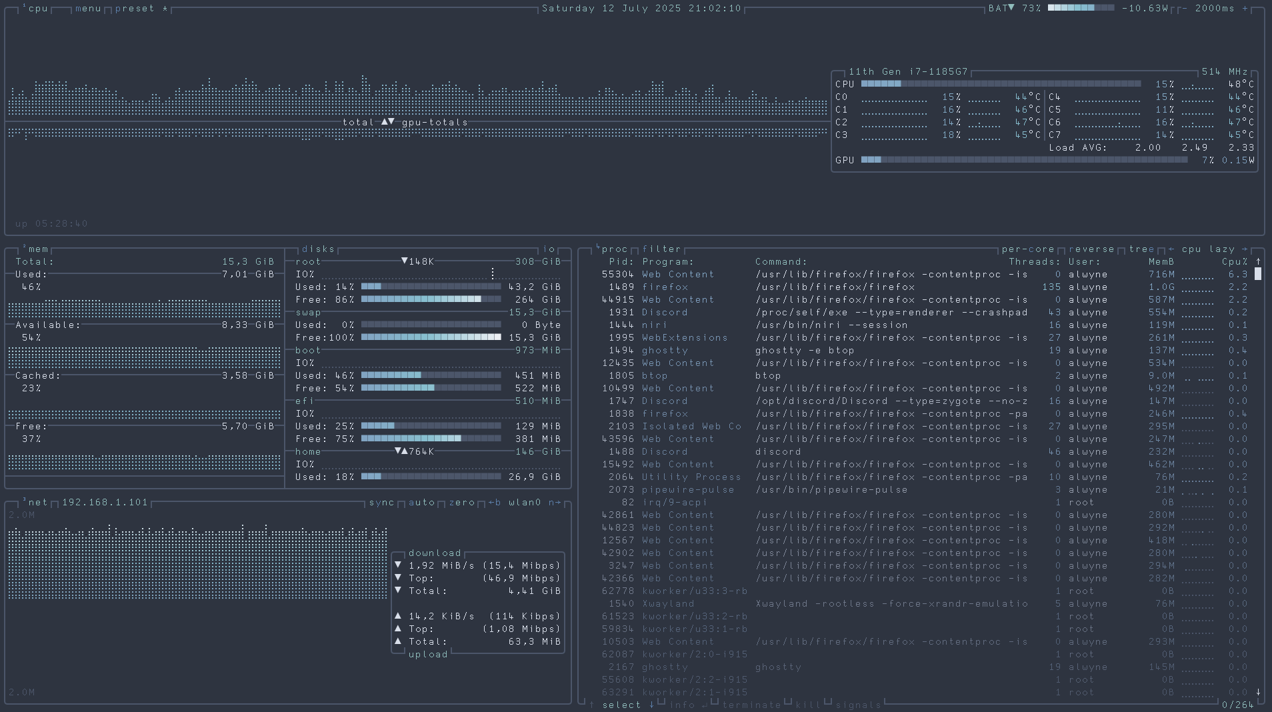The width and height of the screenshot is (1272, 712).
Task: Toggle network auto scaling
Action: coord(421,503)
